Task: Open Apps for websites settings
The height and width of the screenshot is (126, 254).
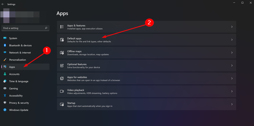Action: pyautogui.click(x=147, y=79)
